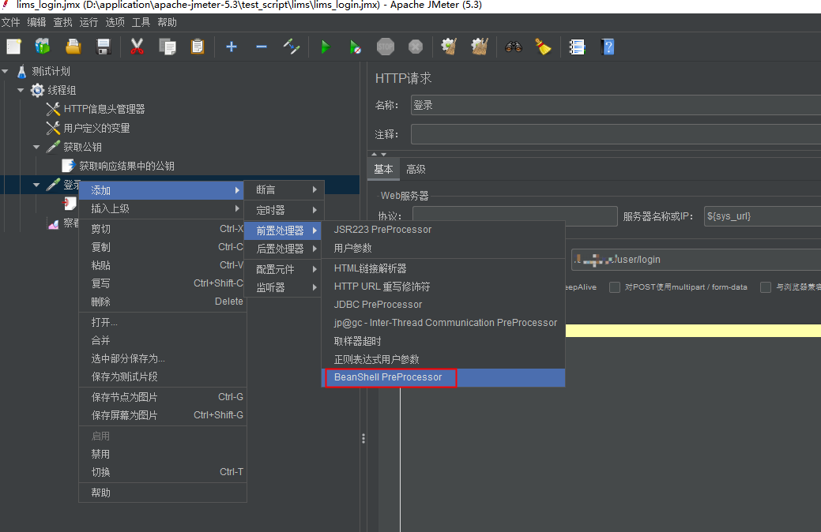
Task: Toggle the 与浏览器兼容 checkbox
Action: tap(766, 287)
